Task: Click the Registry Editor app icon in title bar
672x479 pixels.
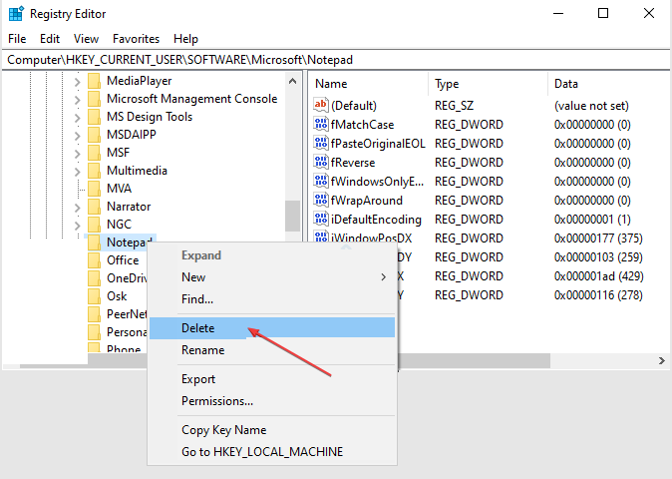Action: click(16, 14)
